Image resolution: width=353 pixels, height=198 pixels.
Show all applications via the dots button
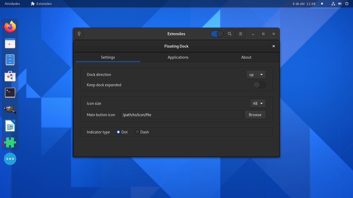10,159
